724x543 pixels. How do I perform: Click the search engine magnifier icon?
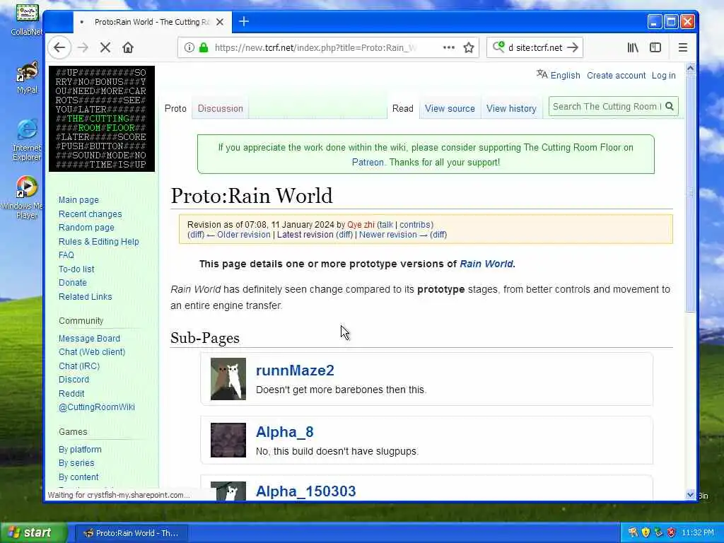(498, 47)
